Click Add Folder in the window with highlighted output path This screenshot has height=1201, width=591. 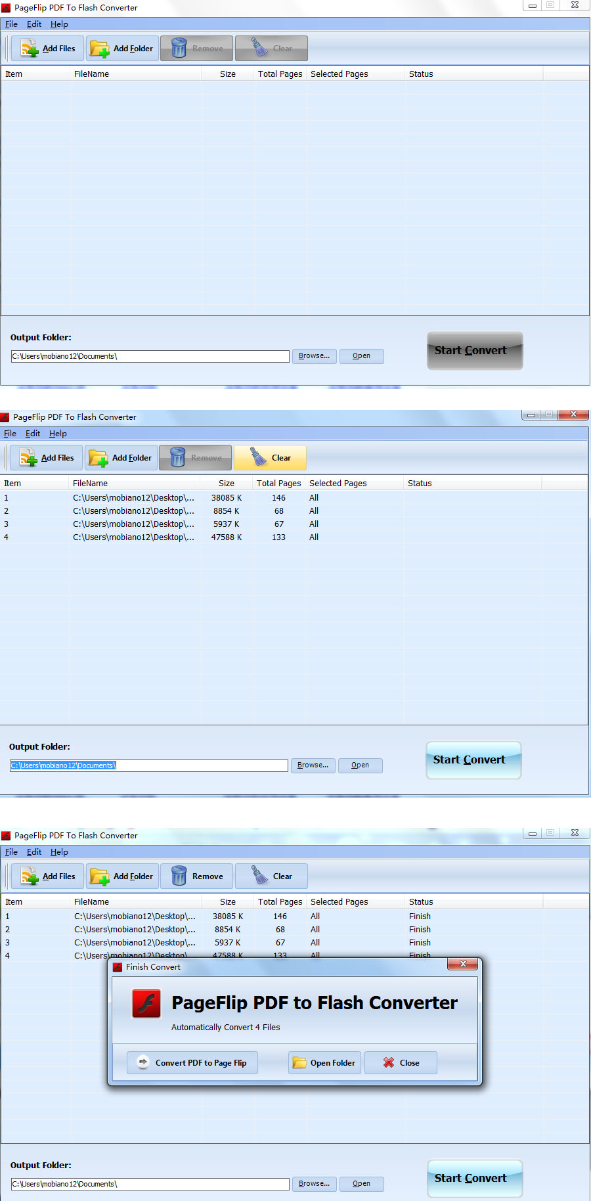click(121, 458)
